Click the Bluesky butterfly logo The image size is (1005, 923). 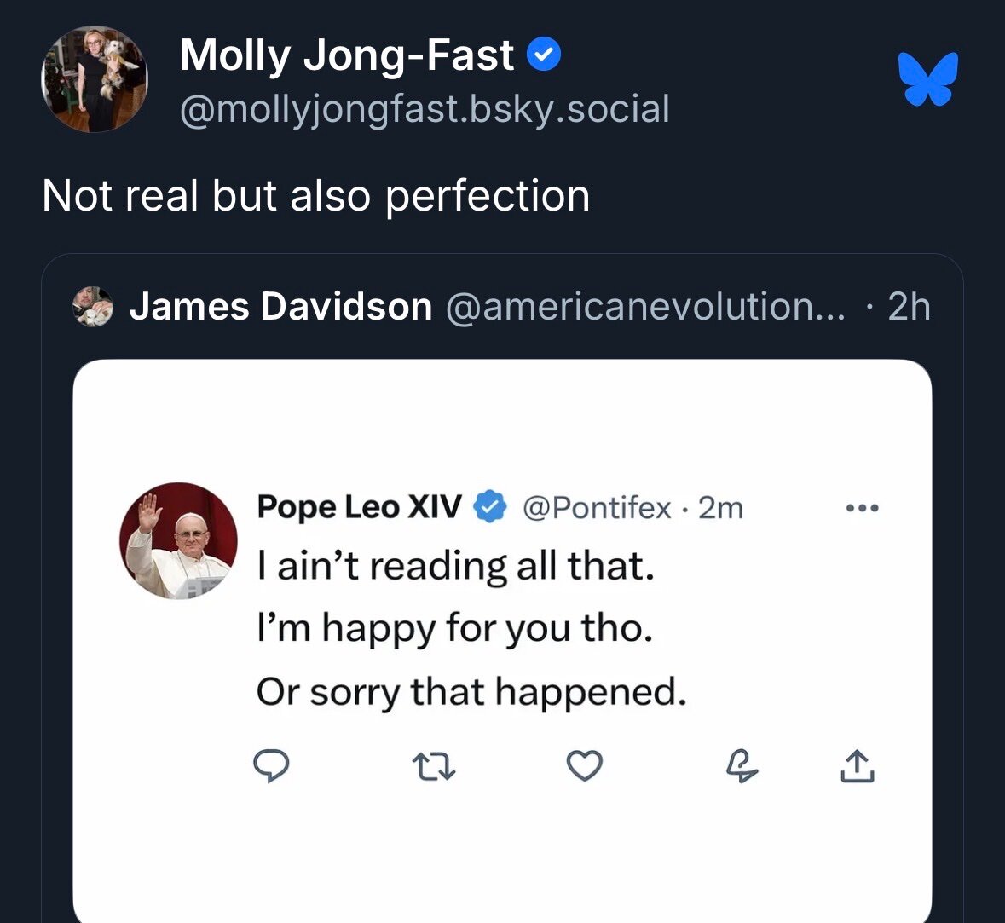click(x=928, y=79)
